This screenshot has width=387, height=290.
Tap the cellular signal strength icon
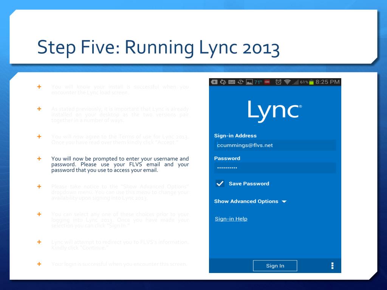click(x=296, y=82)
